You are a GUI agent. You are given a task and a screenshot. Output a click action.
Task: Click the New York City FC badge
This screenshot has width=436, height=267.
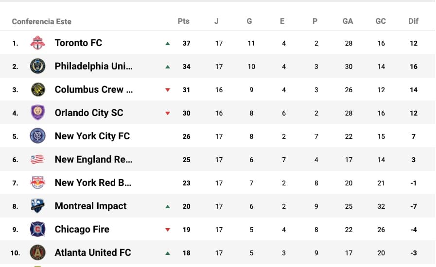(x=37, y=136)
